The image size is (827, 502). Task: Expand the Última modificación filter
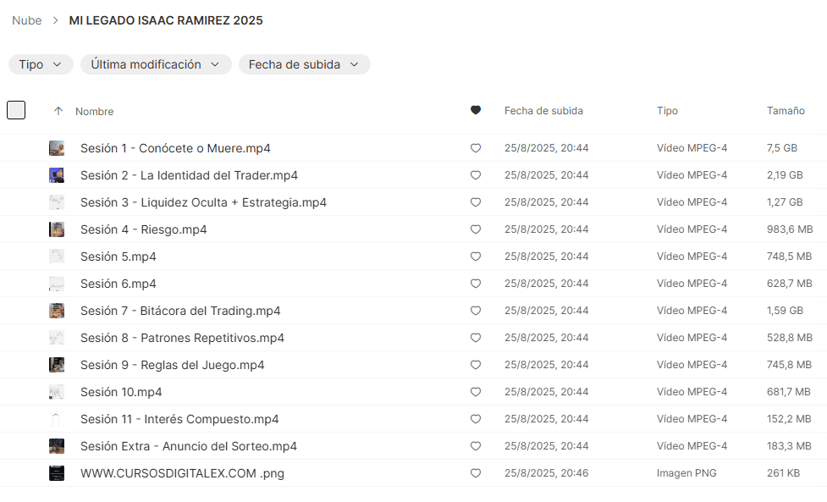156,64
